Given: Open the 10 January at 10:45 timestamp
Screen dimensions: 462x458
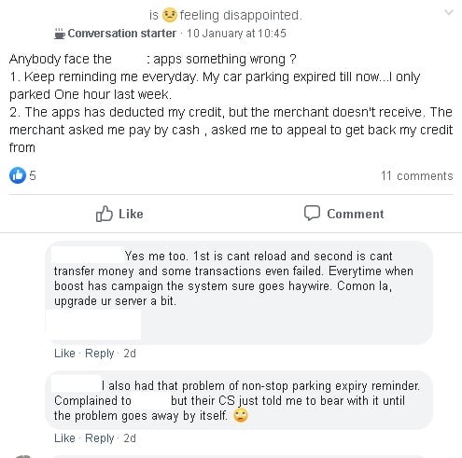Looking at the screenshot, I should [x=236, y=34].
